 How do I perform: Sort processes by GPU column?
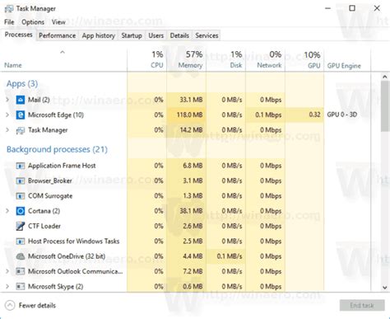[304, 60]
